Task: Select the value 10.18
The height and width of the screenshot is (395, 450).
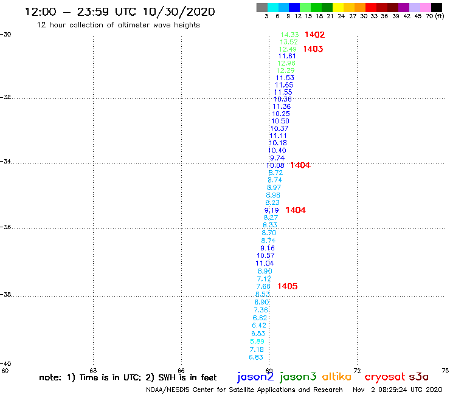Action: tap(277, 143)
